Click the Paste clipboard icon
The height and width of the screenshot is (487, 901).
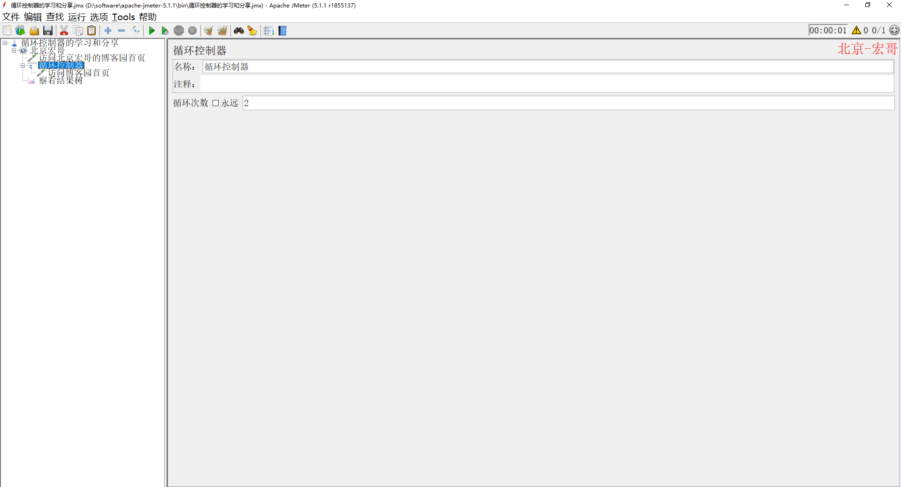(x=92, y=30)
